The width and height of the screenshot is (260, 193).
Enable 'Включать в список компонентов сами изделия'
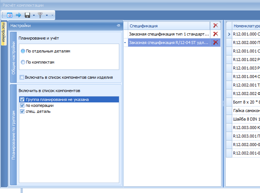(x=22, y=77)
